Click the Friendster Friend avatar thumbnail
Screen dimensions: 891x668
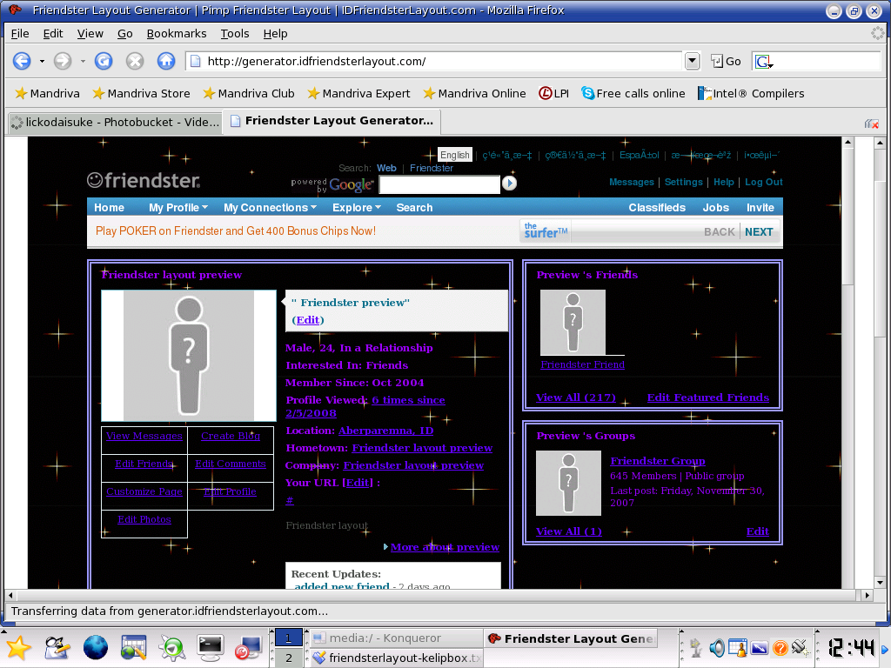pyautogui.click(x=573, y=323)
